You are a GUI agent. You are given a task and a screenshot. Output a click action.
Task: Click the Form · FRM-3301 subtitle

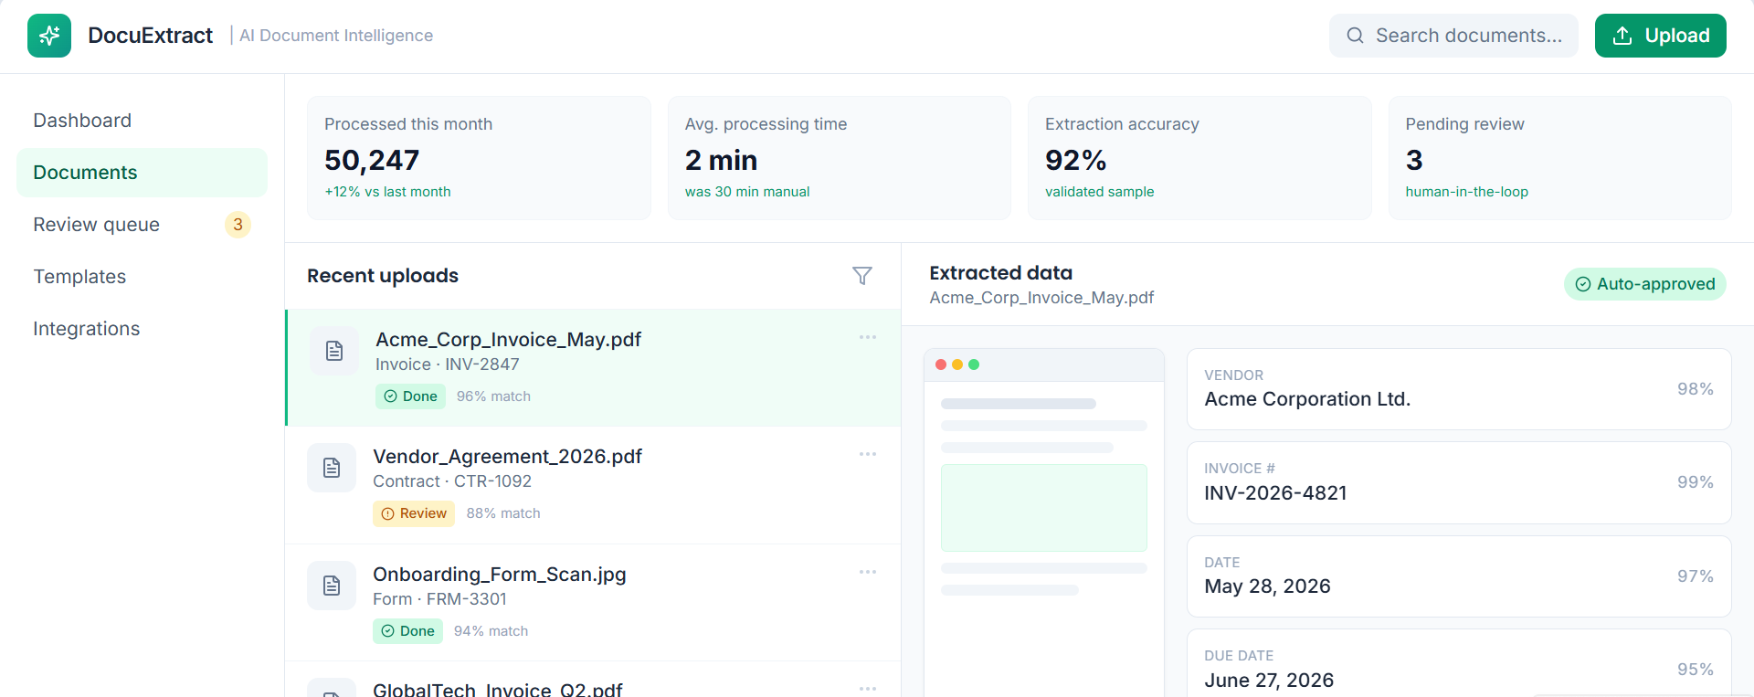(439, 599)
